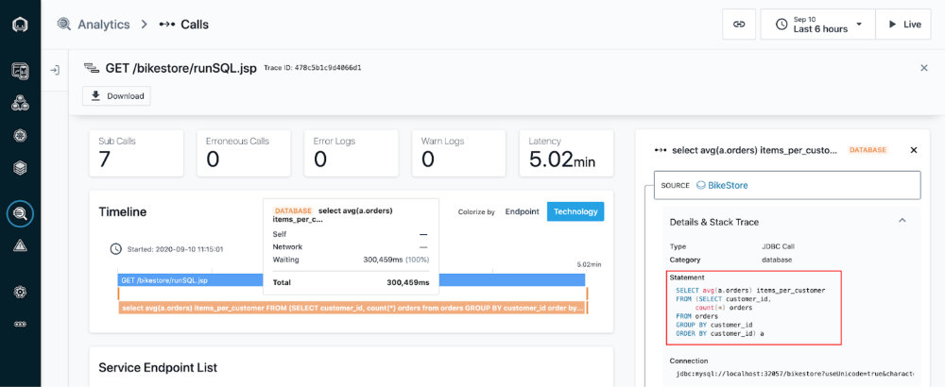Click the More options ellipsis in sidebar

tap(20, 324)
